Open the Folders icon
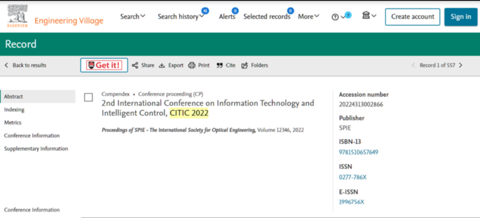 pyautogui.click(x=245, y=65)
